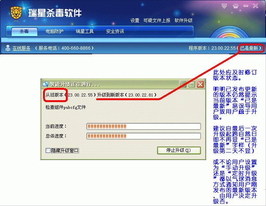Click the upgrade dialog maximize button
Screen dimensions: 266x206
192,84
